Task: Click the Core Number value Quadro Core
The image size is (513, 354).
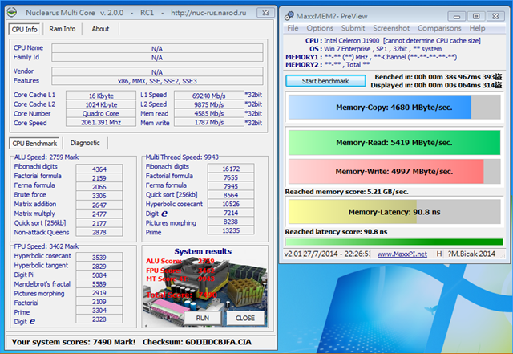Action: click(x=101, y=113)
